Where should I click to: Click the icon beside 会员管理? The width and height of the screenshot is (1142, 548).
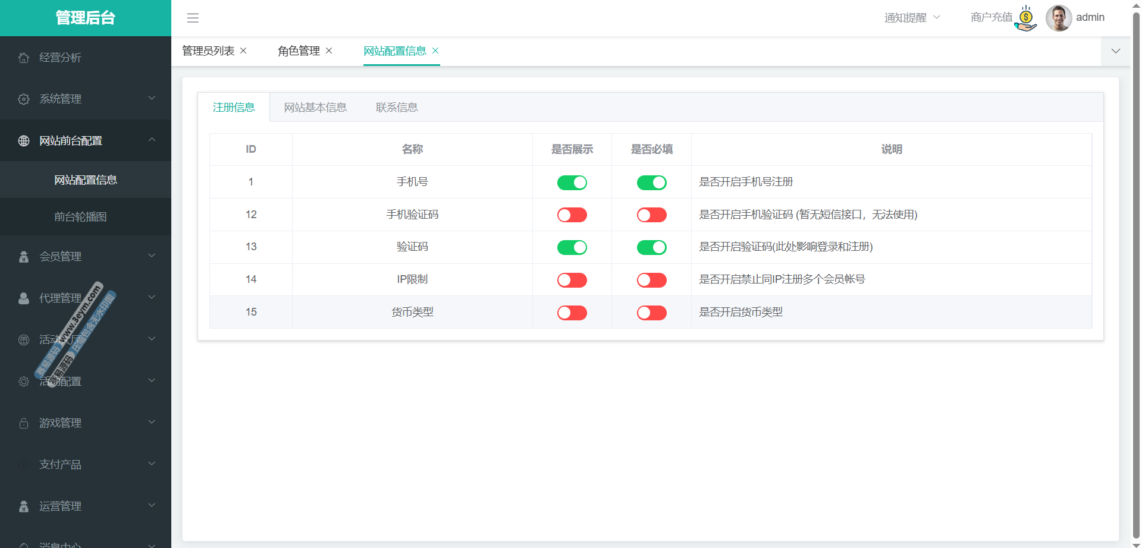pos(24,257)
